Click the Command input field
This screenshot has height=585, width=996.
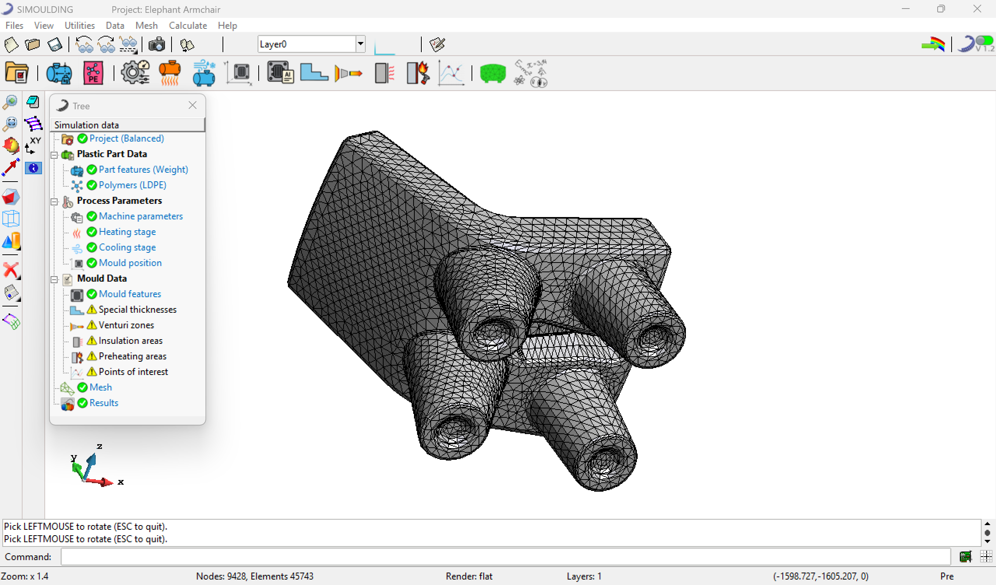tap(505, 557)
